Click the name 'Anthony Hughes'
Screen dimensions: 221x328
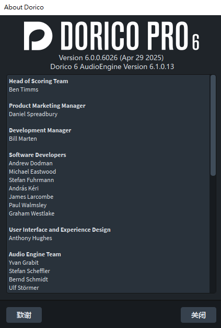(30, 238)
